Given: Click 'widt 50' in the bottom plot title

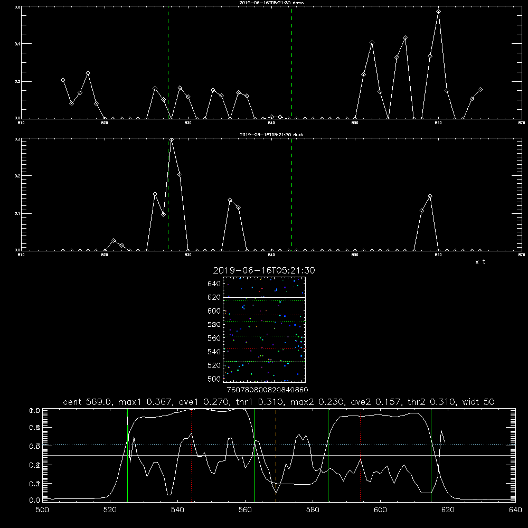Looking at the screenshot, I should (478, 402).
